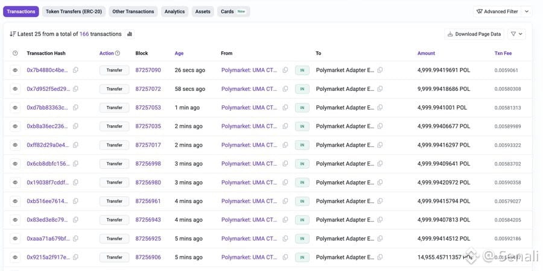Open block 87257072 link
543x271 pixels.
pyautogui.click(x=148, y=89)
